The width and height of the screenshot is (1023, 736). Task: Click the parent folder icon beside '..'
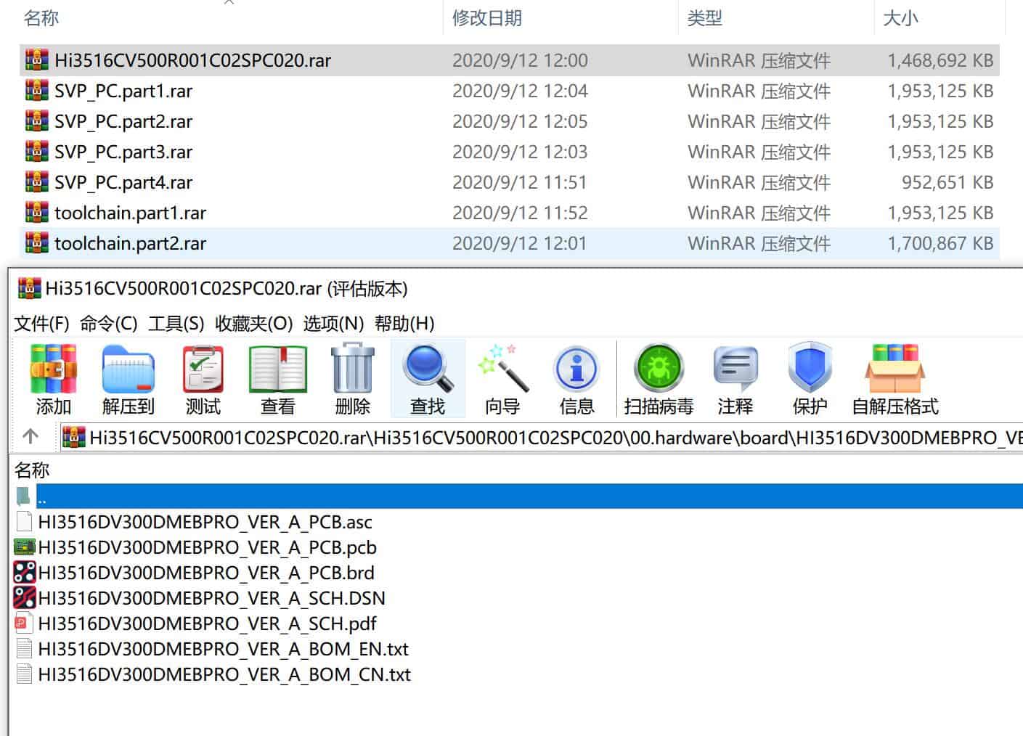click(x=24, y=496)
